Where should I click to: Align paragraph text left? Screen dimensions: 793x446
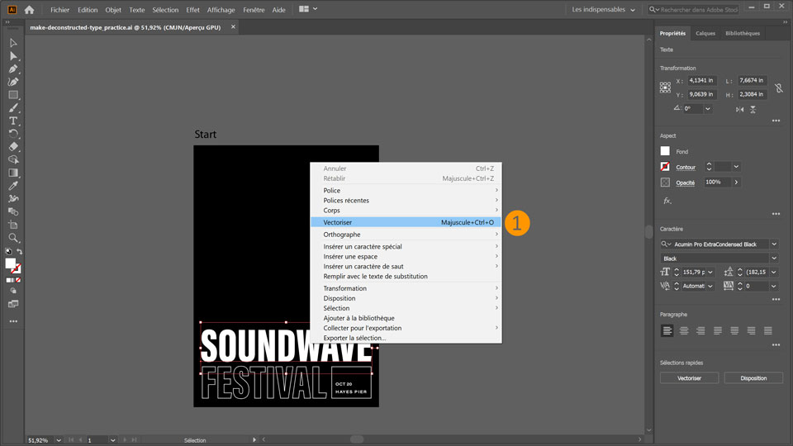point(667,330)
